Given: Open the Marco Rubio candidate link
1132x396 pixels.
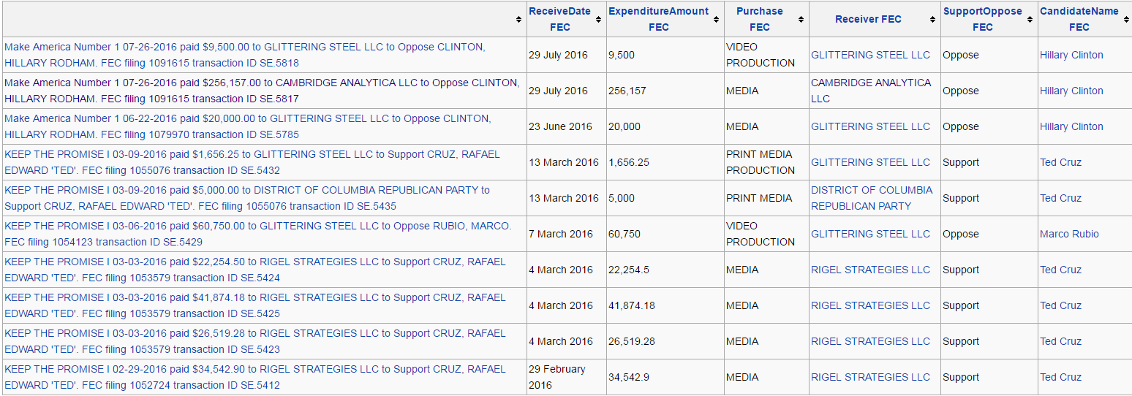Looking at the screenshot, I should [1069, 234].
